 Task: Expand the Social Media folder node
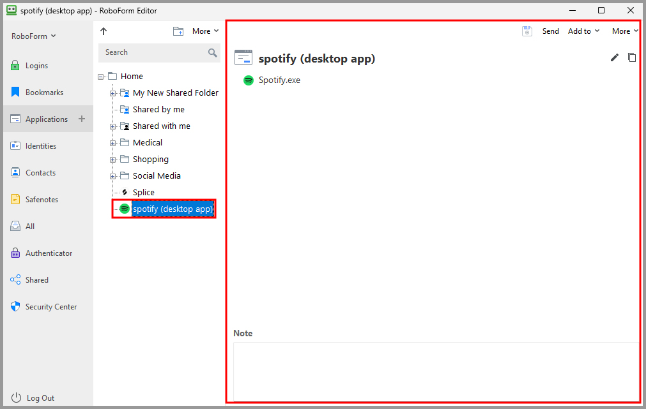click(x=112, y=176)
